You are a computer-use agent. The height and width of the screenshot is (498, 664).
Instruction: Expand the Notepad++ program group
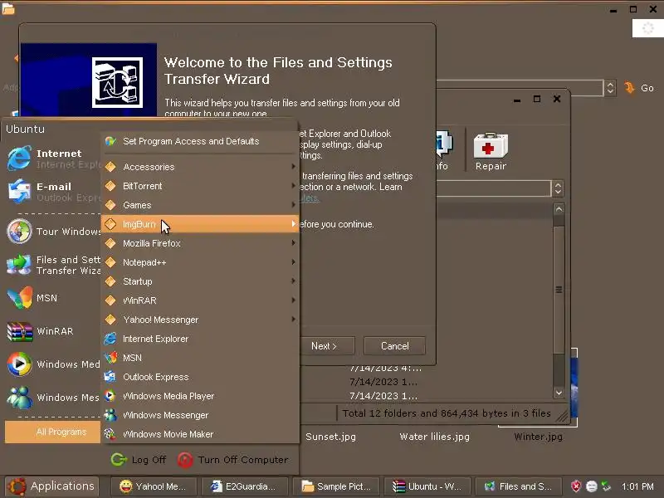[199, 262]
